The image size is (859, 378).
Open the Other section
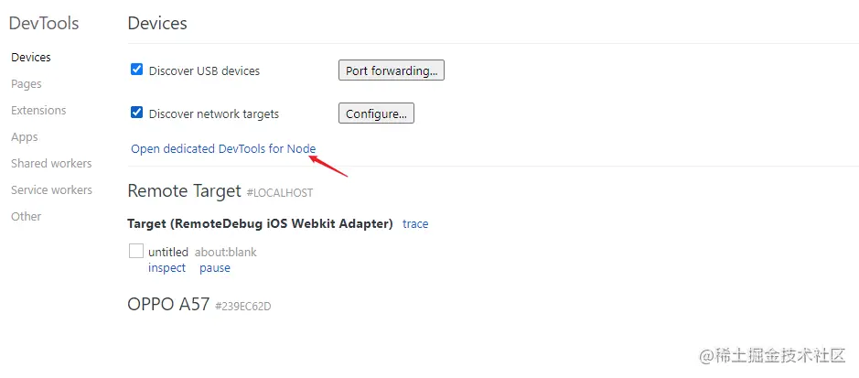[27, 216]
